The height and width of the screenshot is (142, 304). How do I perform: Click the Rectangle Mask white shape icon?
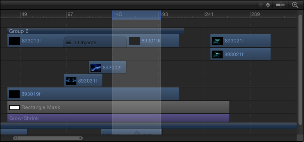pos(14,108)
